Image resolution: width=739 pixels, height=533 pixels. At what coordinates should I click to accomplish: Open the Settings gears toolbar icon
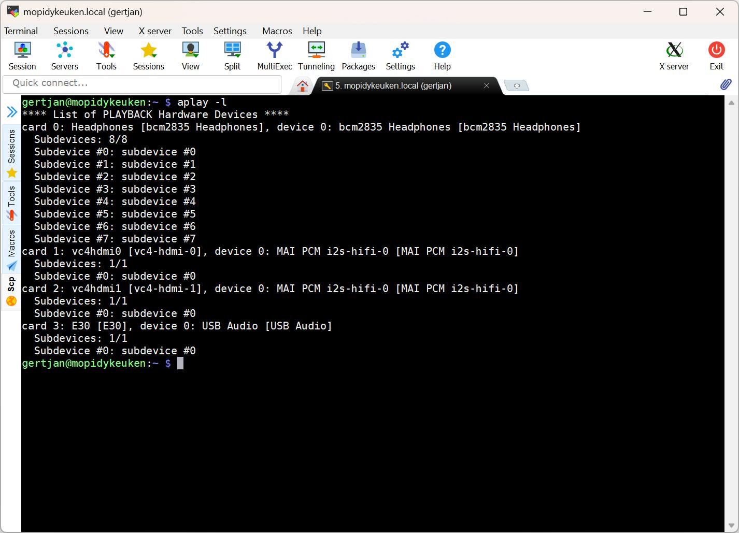click(x=401, y=56)
